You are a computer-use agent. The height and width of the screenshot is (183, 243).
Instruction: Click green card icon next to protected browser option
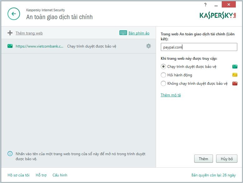[235, 67]
